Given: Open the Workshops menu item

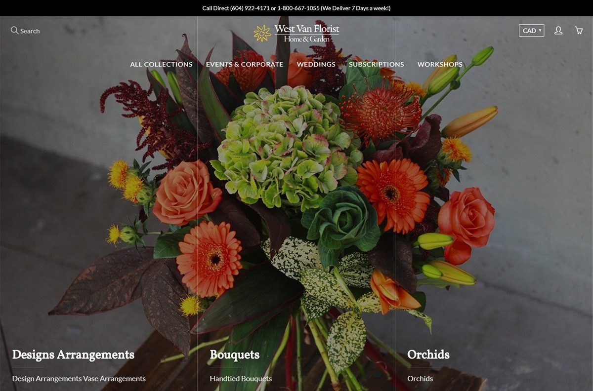Looking at the screenshot, I should (x=440, y=64).
